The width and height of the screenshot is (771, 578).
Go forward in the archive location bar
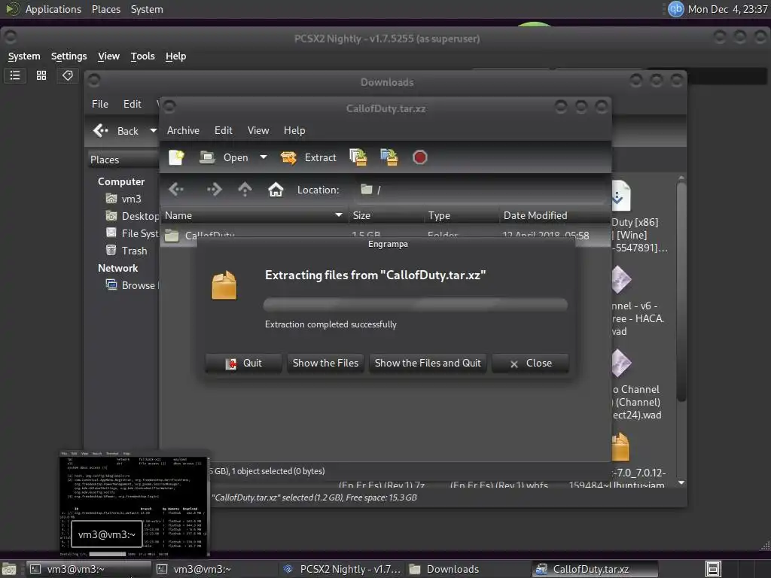coord(215,189)
